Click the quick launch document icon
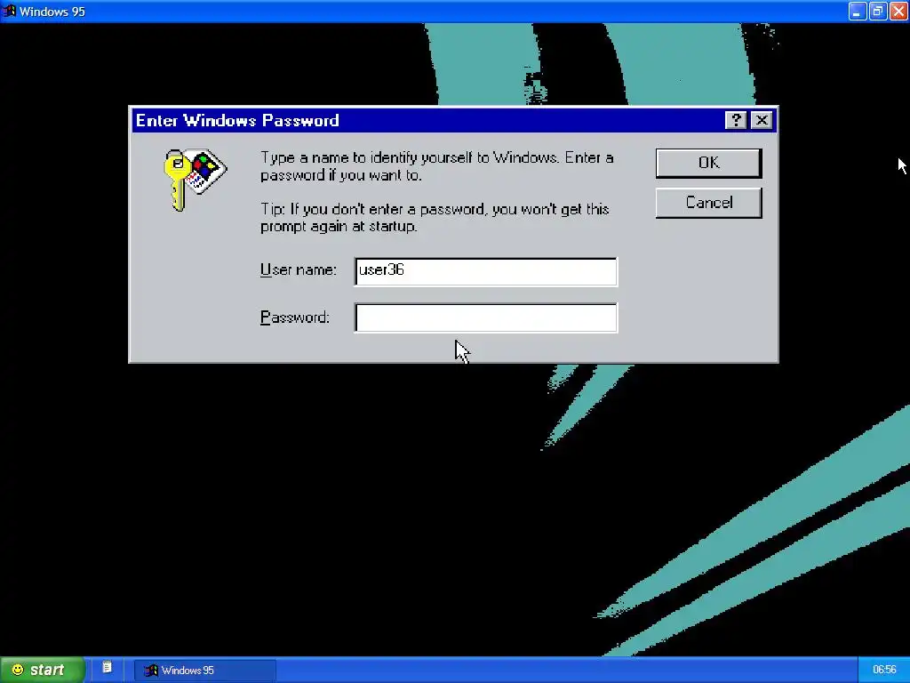Screen dimensions: 910x683 click(107, 667)
